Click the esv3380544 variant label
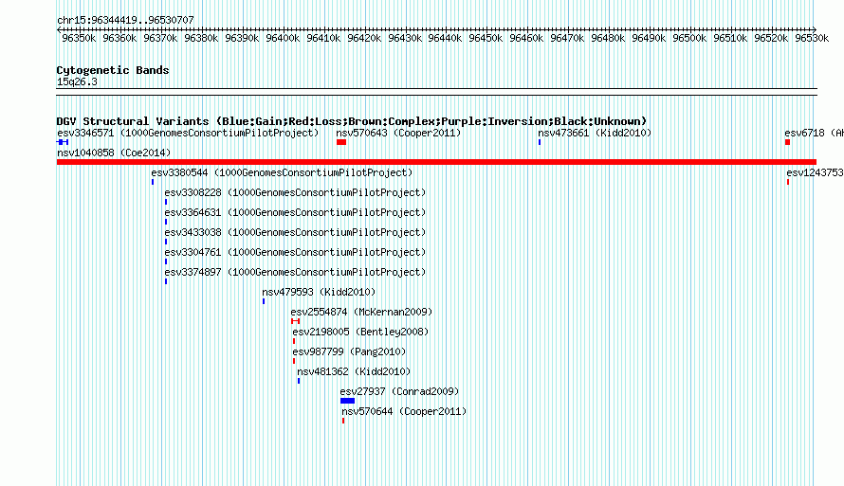Screen dimensions: 844x486 click(x=282, y=172)
